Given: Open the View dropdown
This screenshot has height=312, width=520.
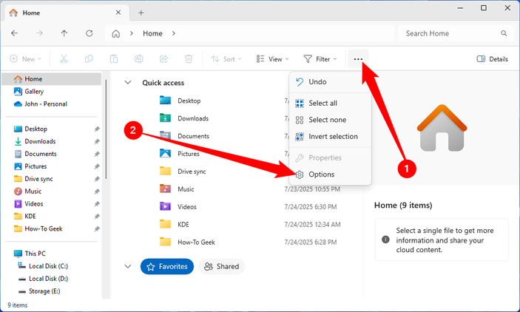Looking at the screenshot, I should pos(272,59).
